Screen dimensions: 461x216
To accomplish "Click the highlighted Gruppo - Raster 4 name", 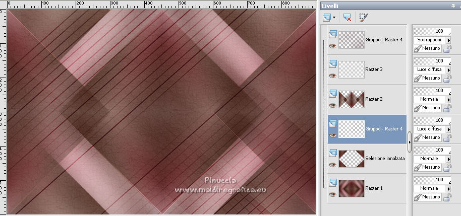I will coord(384,129).
